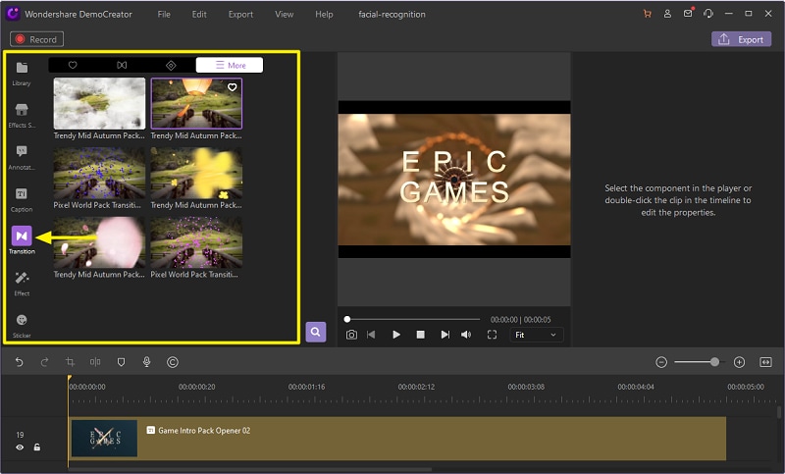Viewport: 785px width, 474px height.
Task: Open the More tab
Action: pos(230,65)
